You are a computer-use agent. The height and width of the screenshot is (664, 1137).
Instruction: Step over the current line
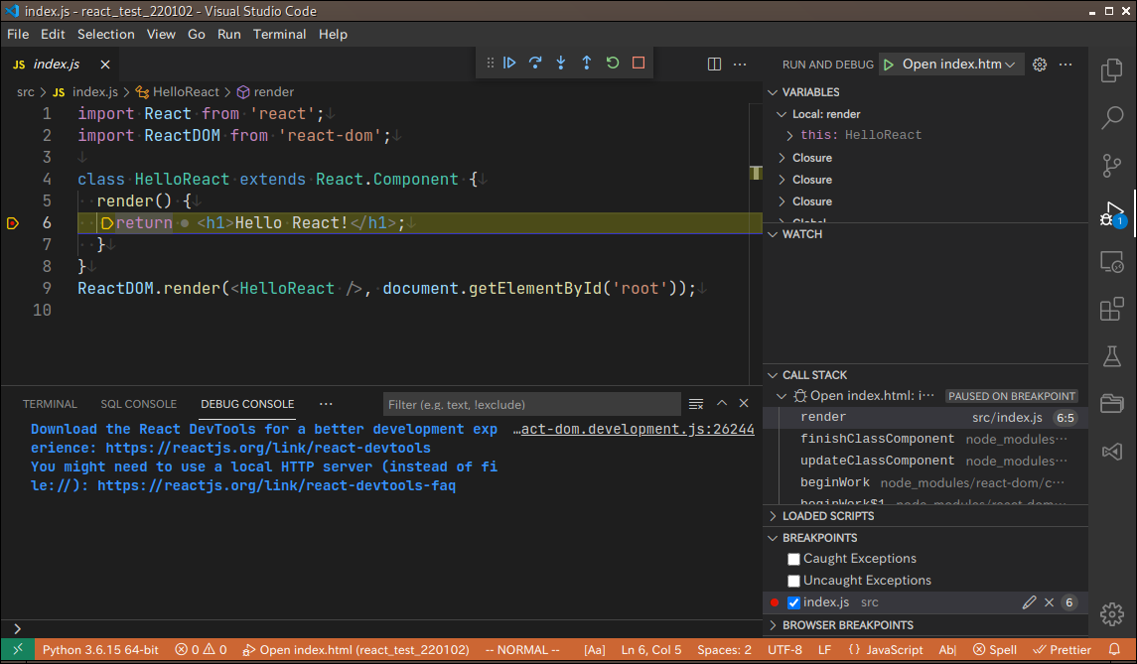click(535, 64)
